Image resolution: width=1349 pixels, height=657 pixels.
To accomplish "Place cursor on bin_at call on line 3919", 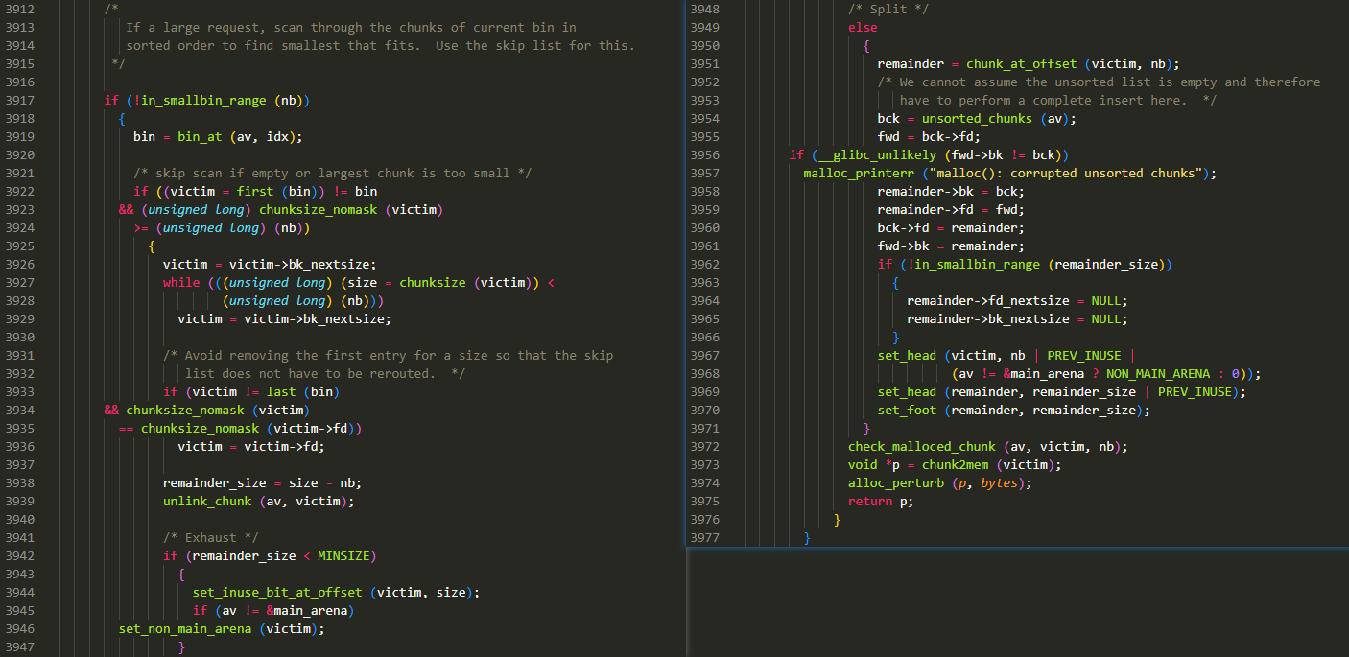I will tap(200, 137).
